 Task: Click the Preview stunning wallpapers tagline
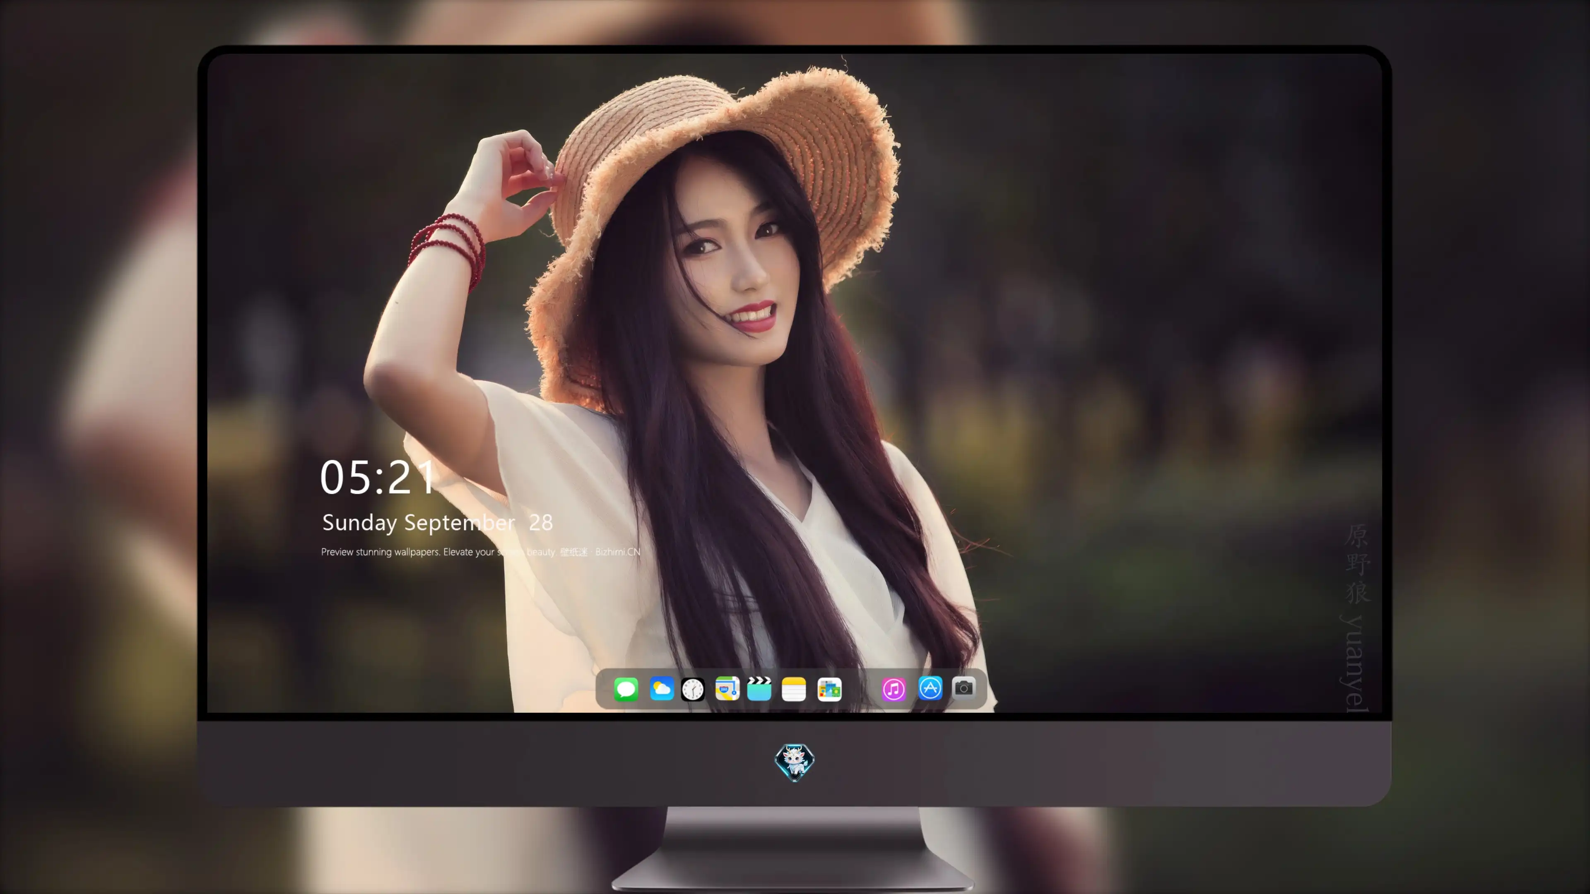(480, 552)
